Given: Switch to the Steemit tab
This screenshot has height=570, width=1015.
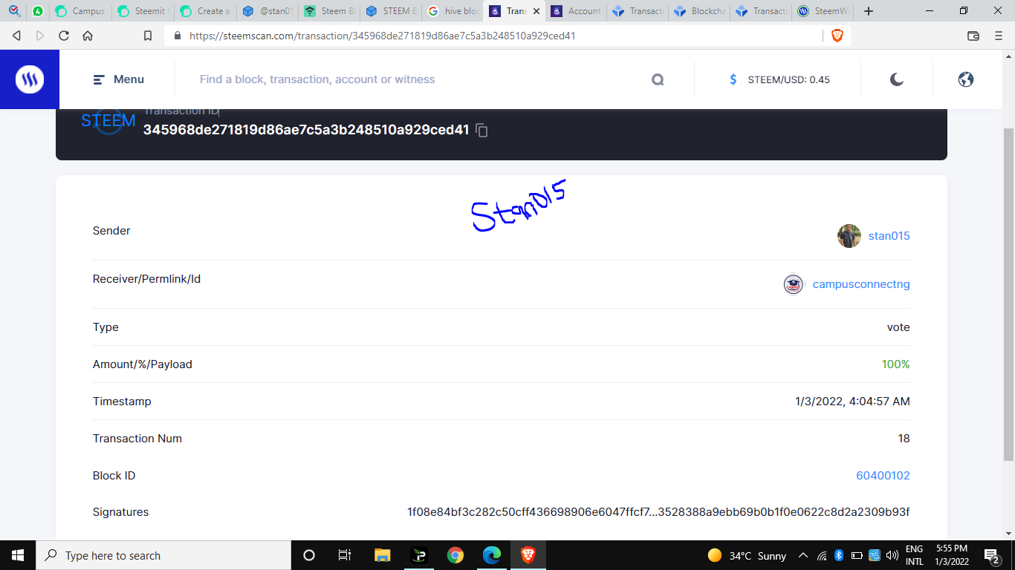Looking at the screenshot, I should pyautogui.click(x=143, y=11).
